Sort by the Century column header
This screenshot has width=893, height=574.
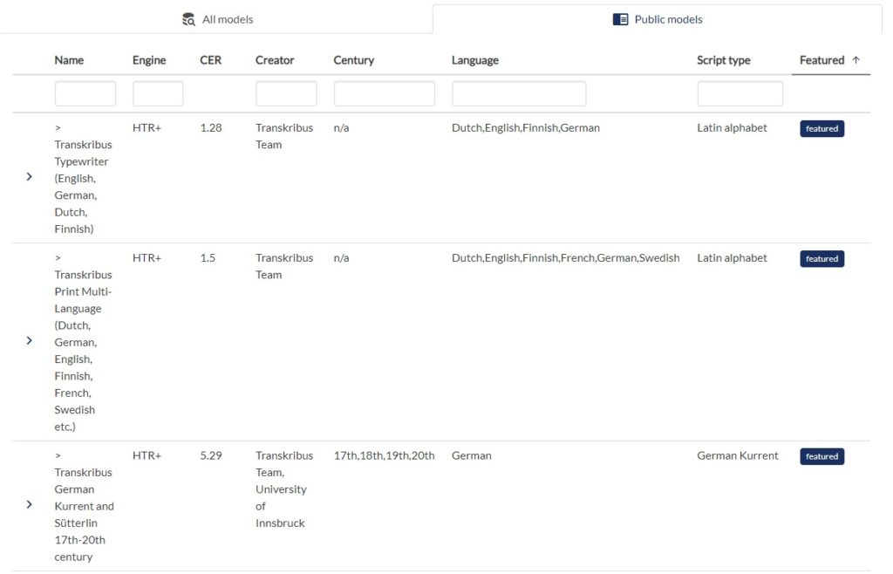coord(354,60)
